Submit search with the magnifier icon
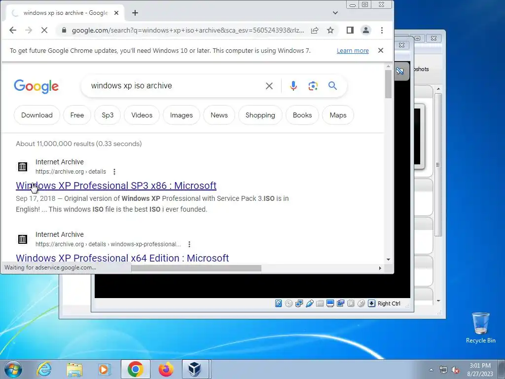Image resolution: width=505 pixels, height=379 pixels. point(333,86)
